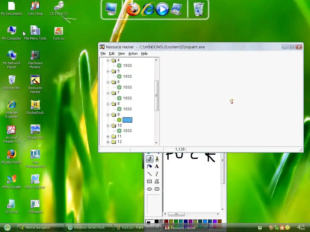Select the Ellipse tool in Paint
310x232 pixels.
pos(150,189)
